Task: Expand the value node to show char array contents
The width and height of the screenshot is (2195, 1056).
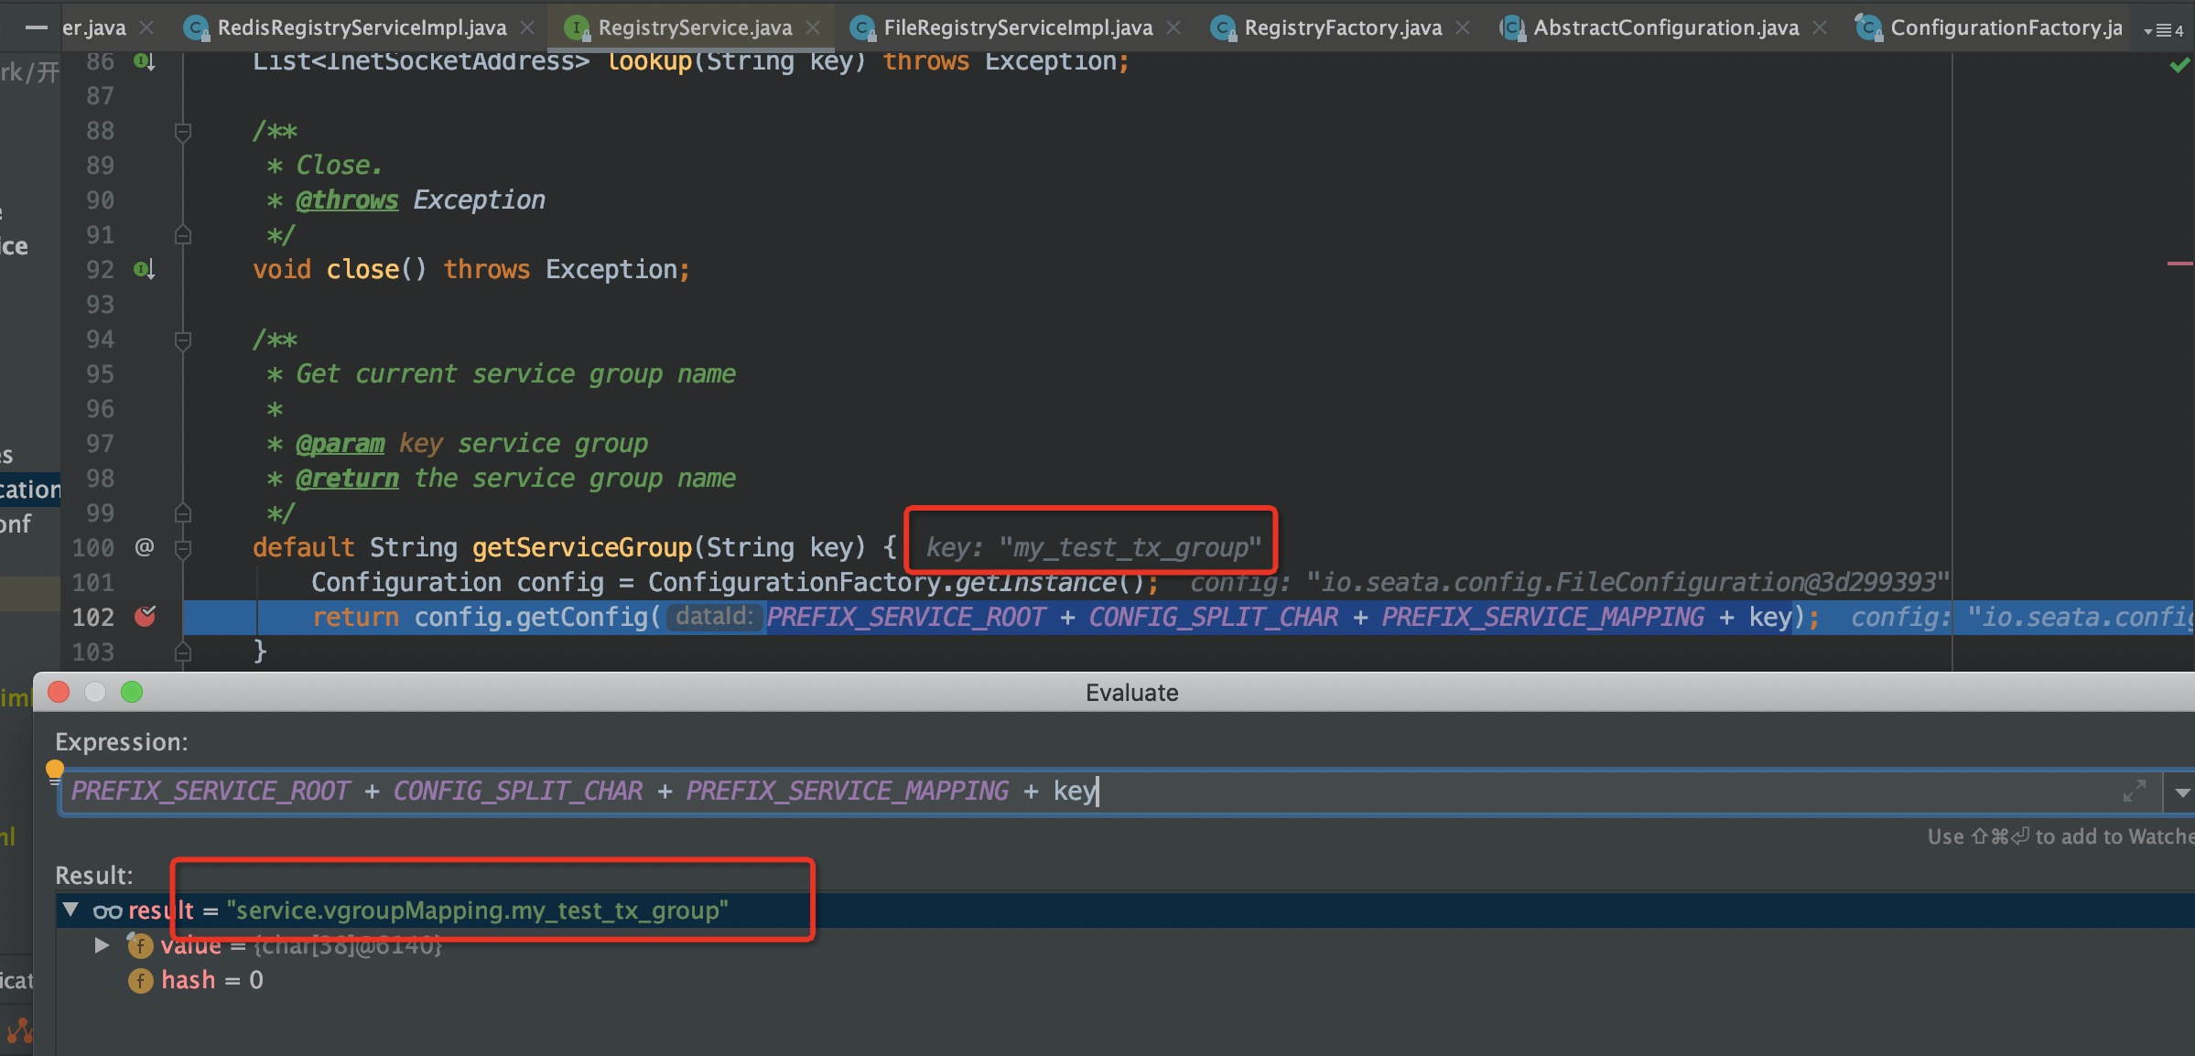Action: click(101, 944)
